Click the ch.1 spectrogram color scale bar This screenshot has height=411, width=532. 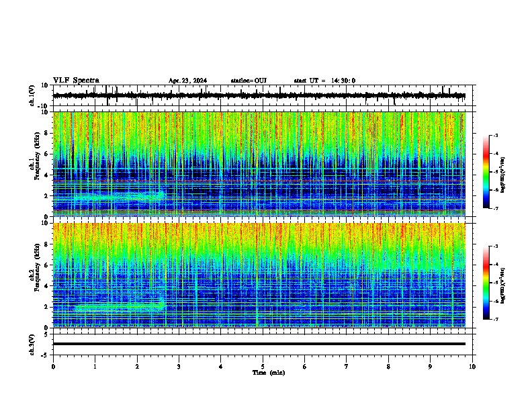click(486, 172)
